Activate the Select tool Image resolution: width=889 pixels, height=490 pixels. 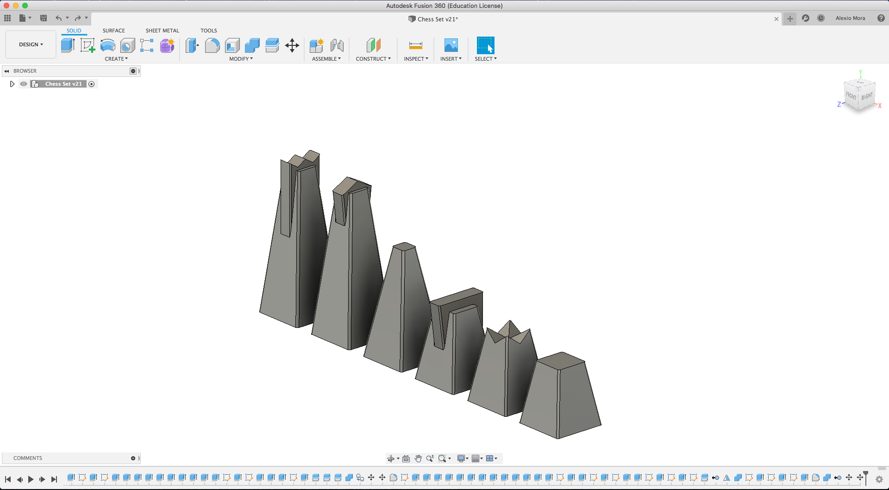point(486,45)
